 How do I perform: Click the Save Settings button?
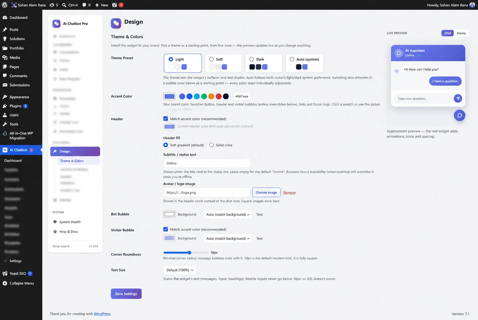coord(126,294)
